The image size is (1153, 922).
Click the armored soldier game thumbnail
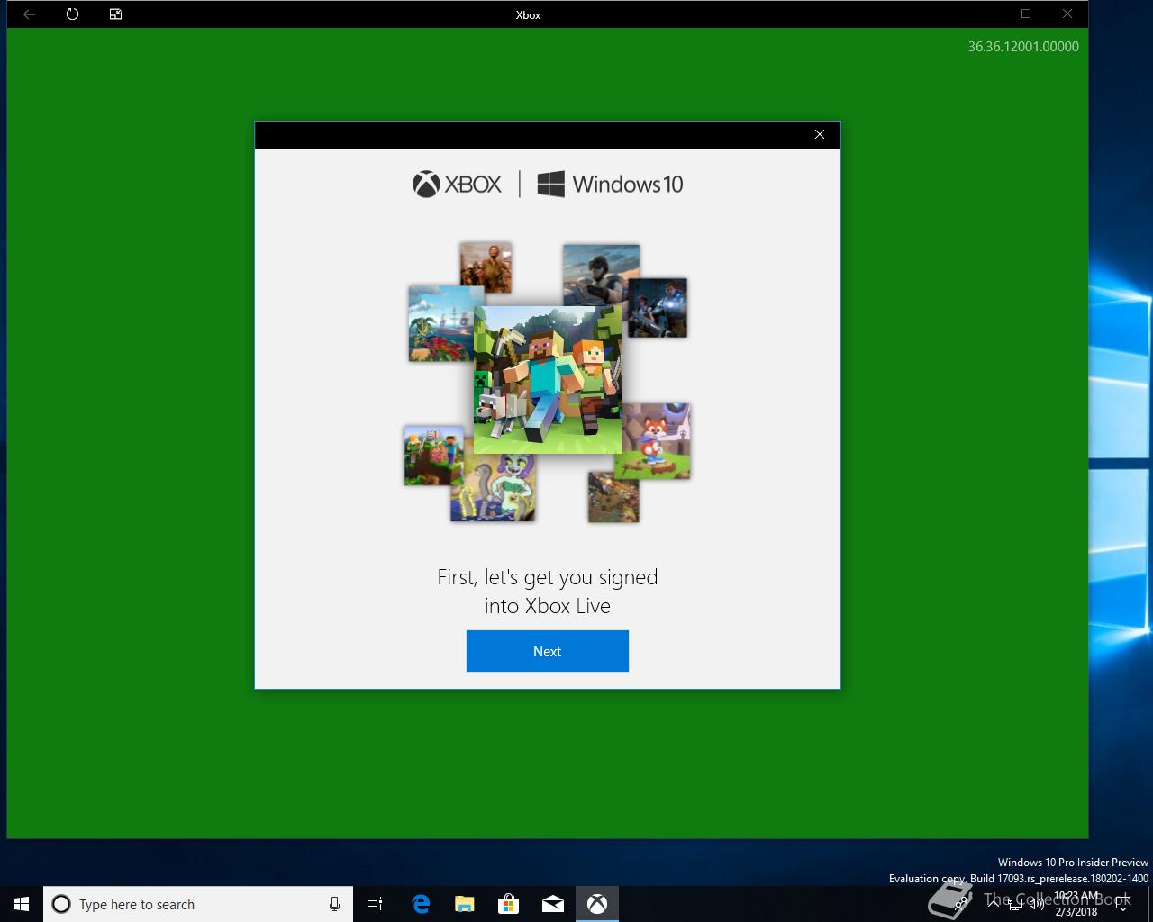[x=658, y=308]
